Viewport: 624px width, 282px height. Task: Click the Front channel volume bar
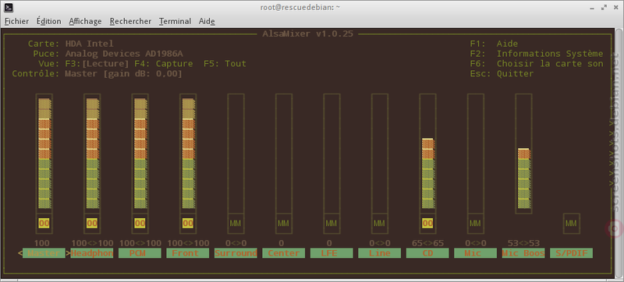[x=188, y=153]
